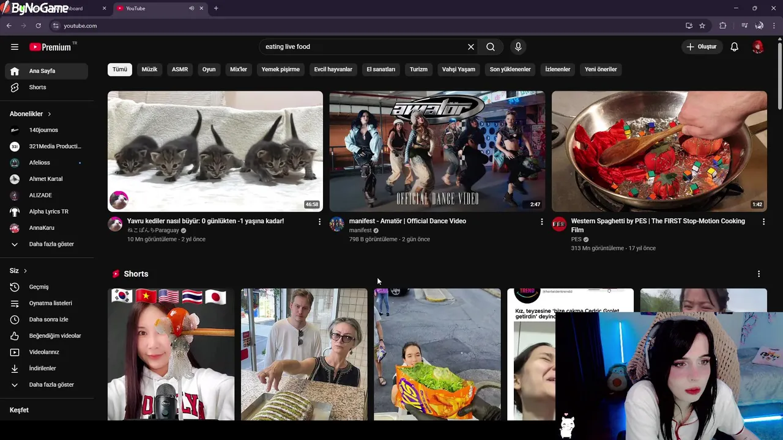
Task: Select the Evcil hayvanlar filter chip
Action: (333, 70)
